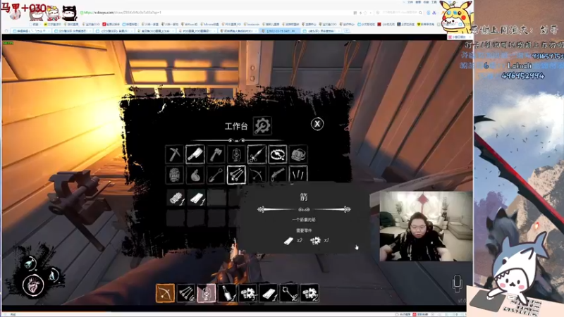Select the bear trap recipe
The image size is (564, 317).
(x=277, y=154)
